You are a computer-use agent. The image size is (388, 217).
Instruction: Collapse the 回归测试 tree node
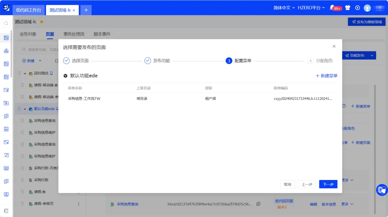click(x=25, y=74)
